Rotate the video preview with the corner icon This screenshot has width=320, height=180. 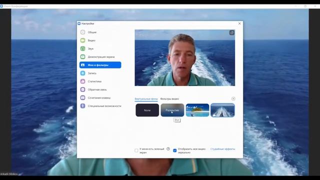coord(232,32)
